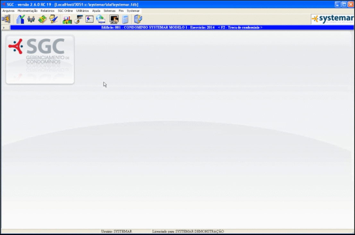Click the Systemar logo at top right
355x235 pixels.
(x=333, y=19)
